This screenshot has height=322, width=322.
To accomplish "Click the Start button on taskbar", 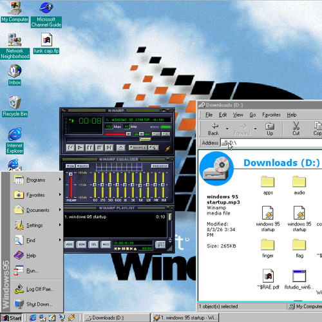I will (x=12, y=317).
